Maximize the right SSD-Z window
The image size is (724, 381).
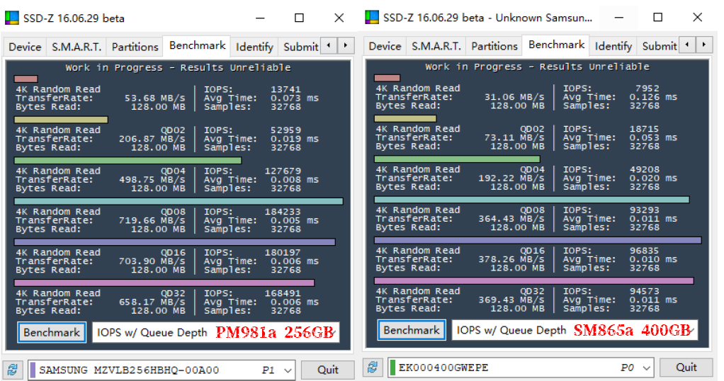pyautogui.click(x=658, y=18)
